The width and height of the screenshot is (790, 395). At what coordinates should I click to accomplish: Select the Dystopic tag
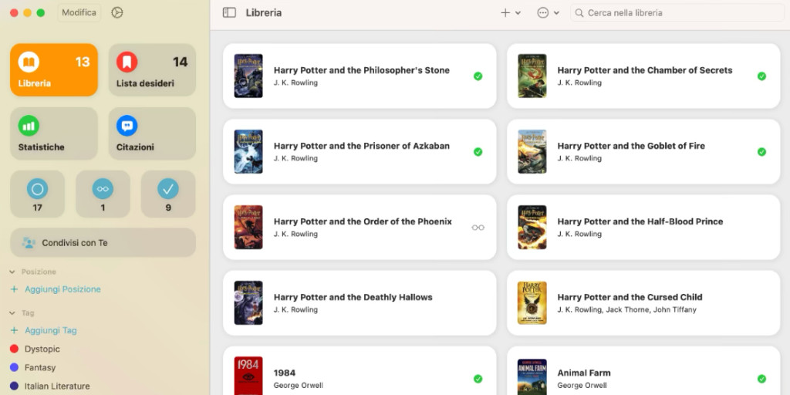(x=42, y=349)
